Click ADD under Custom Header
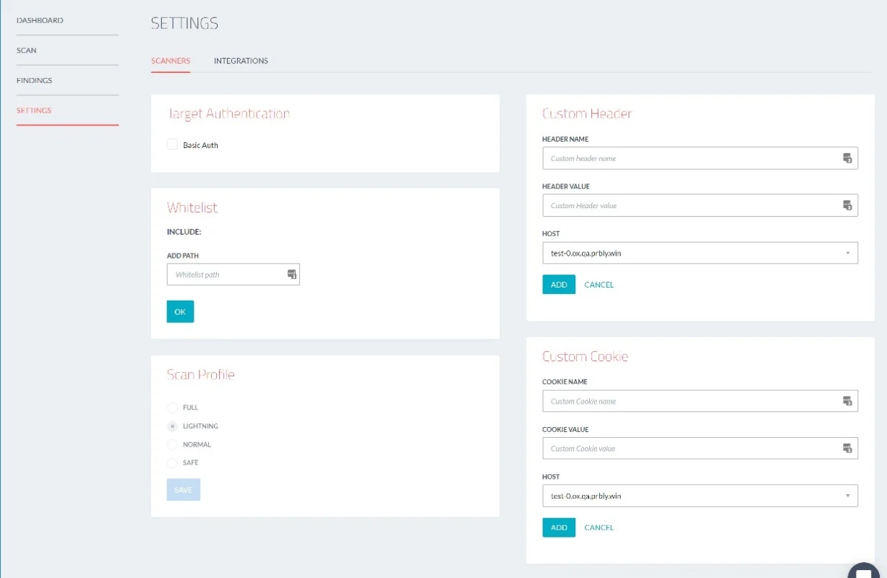 coord(559,285)
